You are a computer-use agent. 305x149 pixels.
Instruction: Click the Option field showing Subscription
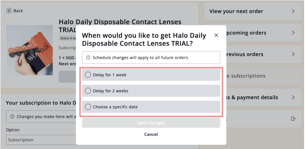tap(41, 140)
